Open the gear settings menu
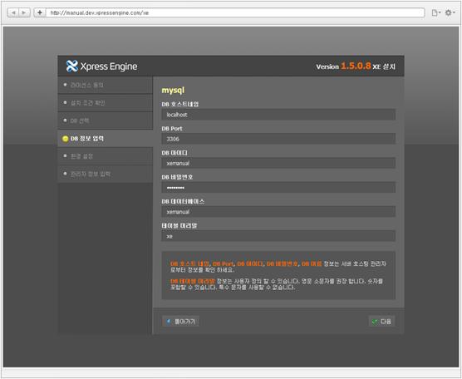Screen dimensions: 462x379 450,12
